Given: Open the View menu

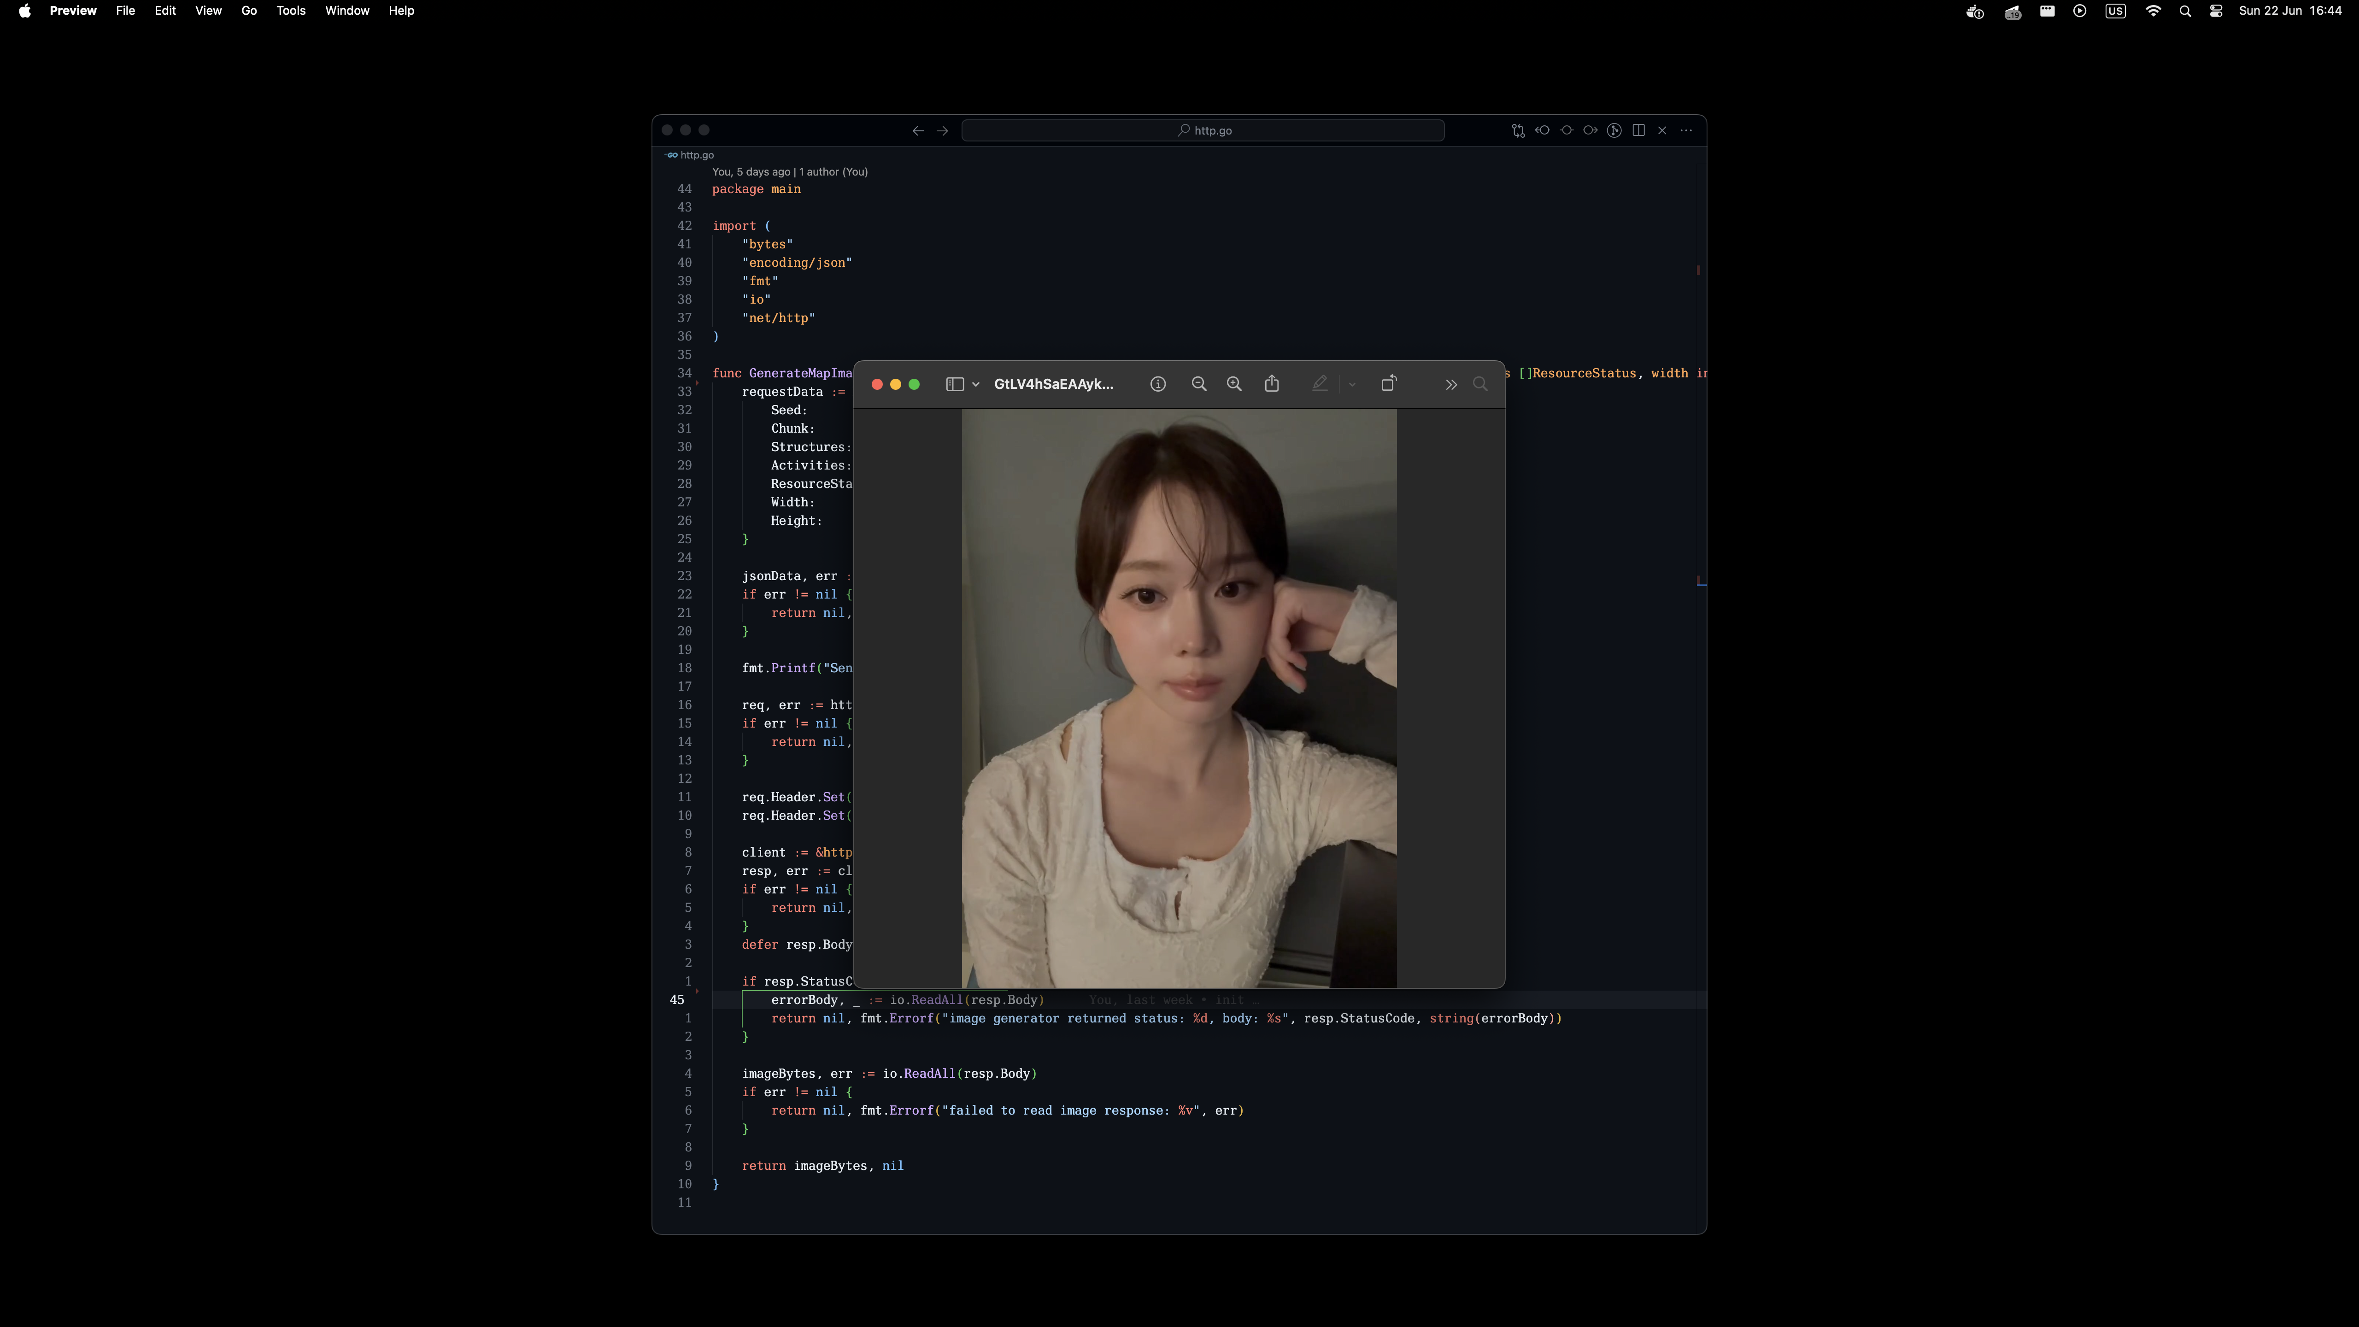Looking at the screenshot, I should (x=208, y=11).
